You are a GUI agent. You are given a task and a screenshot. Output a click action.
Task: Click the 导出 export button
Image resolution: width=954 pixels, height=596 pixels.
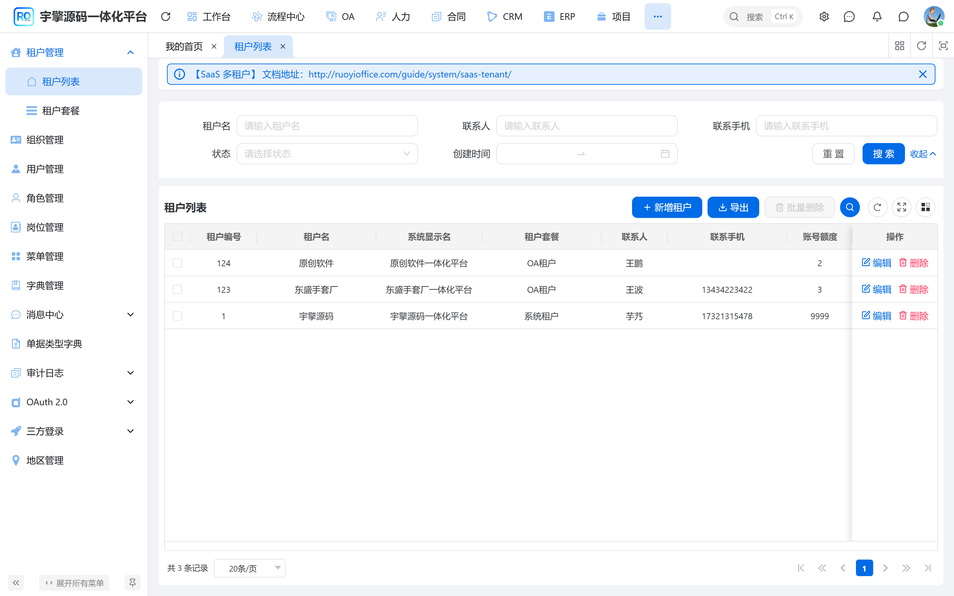click(x=733, y=207)
